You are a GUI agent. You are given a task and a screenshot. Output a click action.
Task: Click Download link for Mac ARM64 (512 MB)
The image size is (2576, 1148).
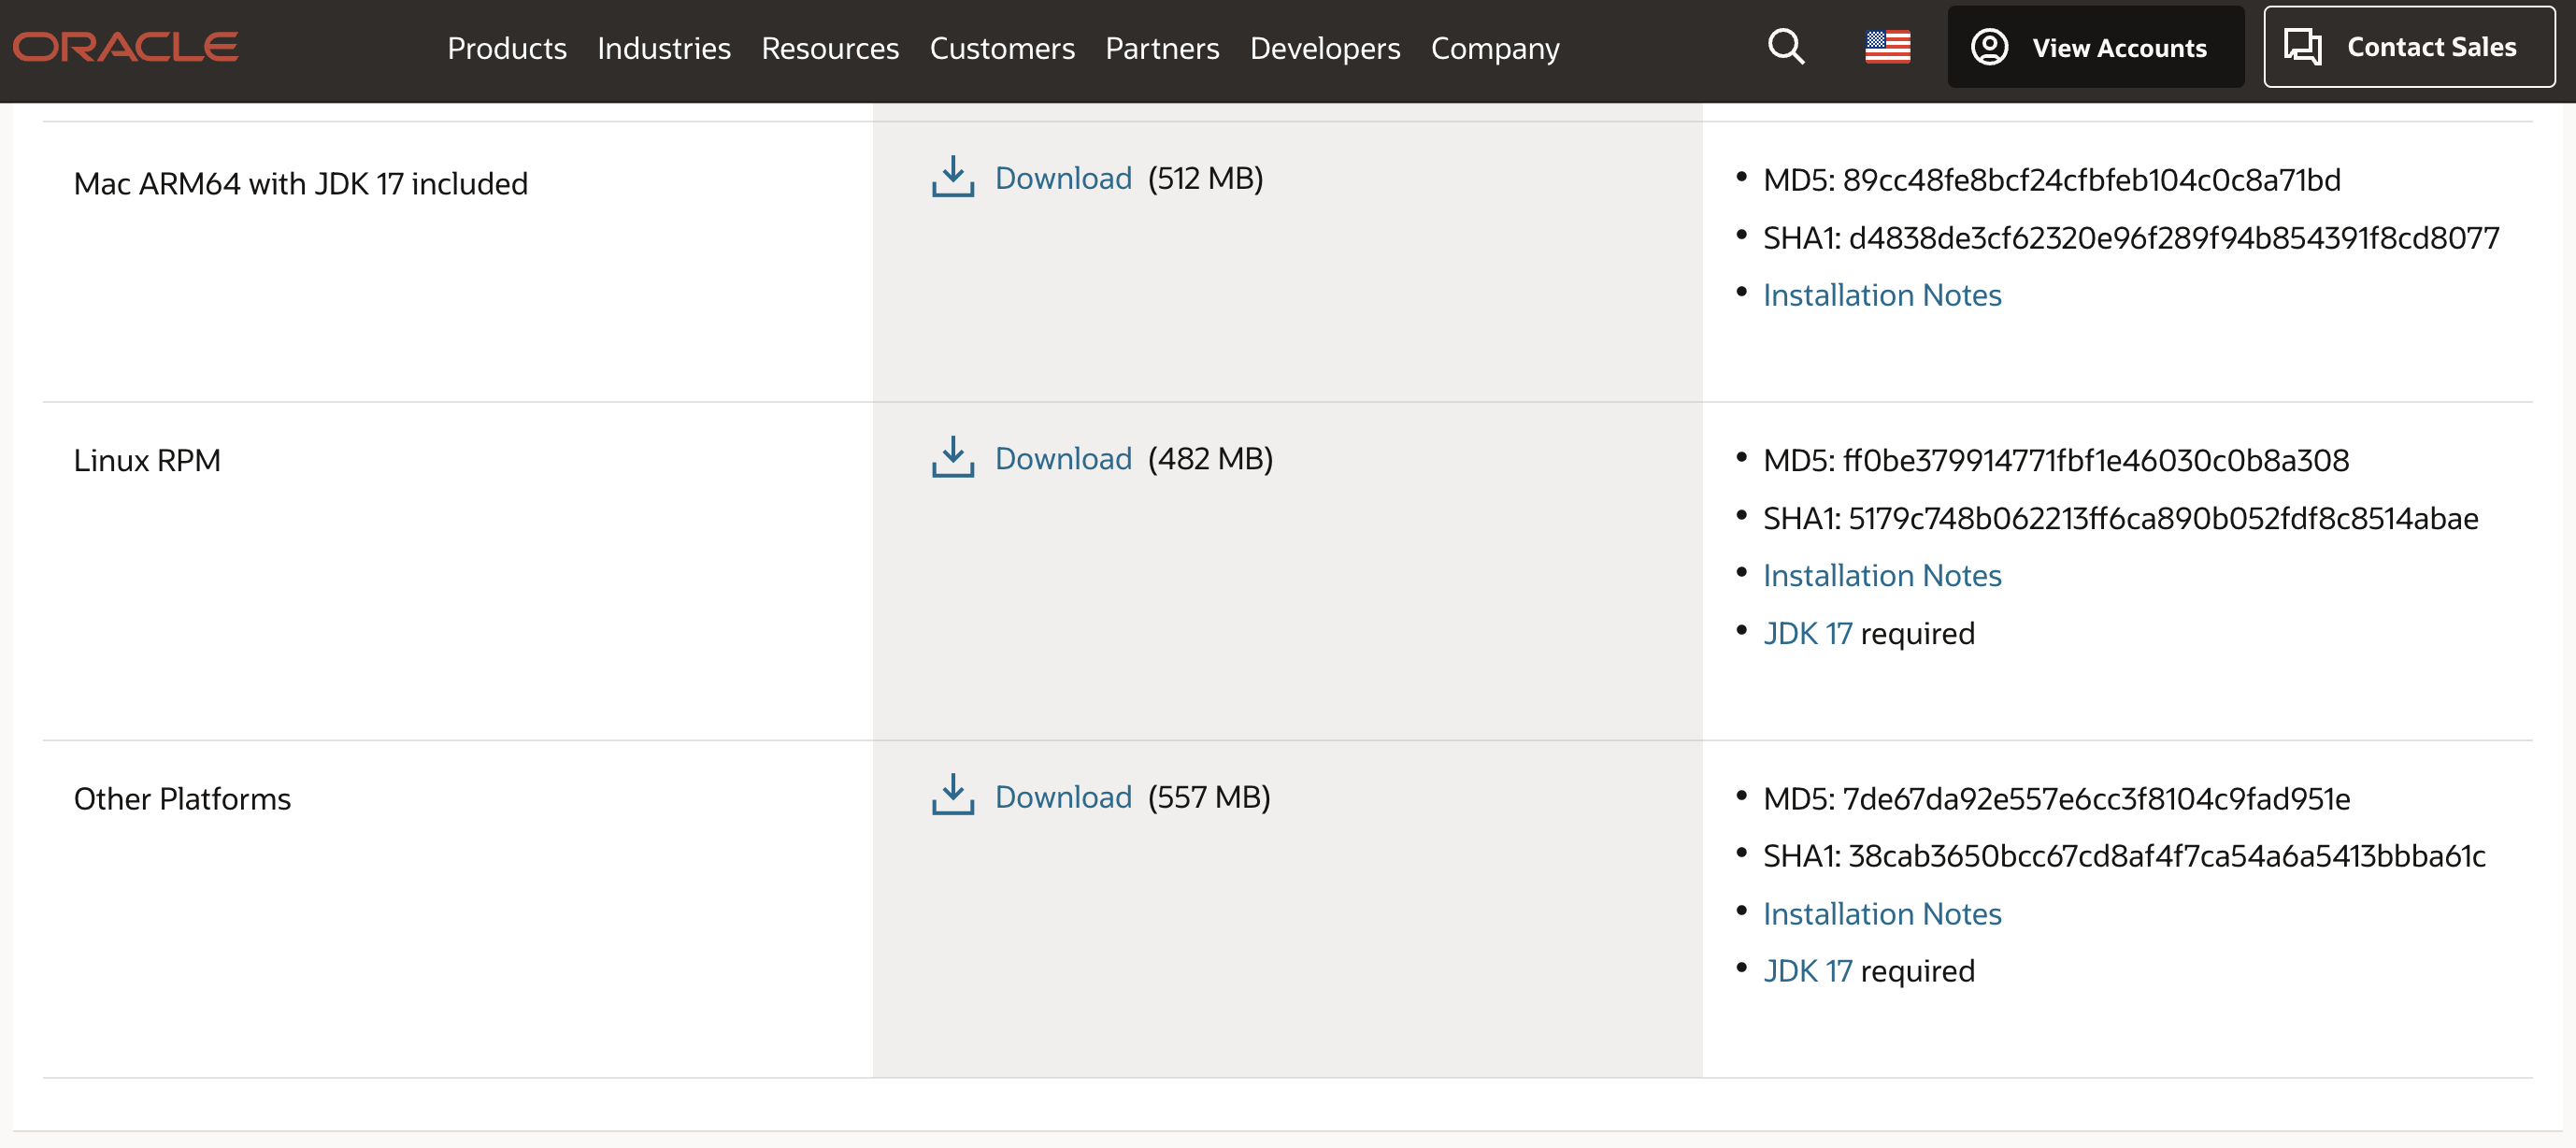click(x=1063, y=178)
